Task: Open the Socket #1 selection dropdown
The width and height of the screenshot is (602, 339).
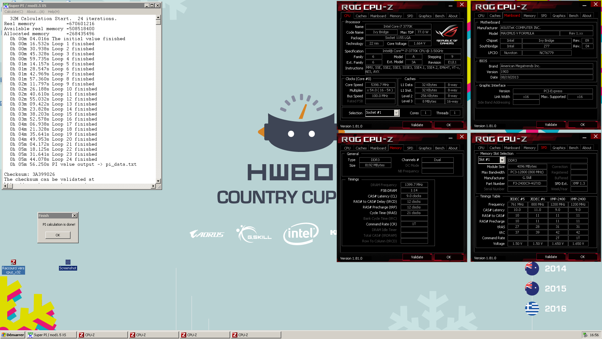Action: coord(396,113)
